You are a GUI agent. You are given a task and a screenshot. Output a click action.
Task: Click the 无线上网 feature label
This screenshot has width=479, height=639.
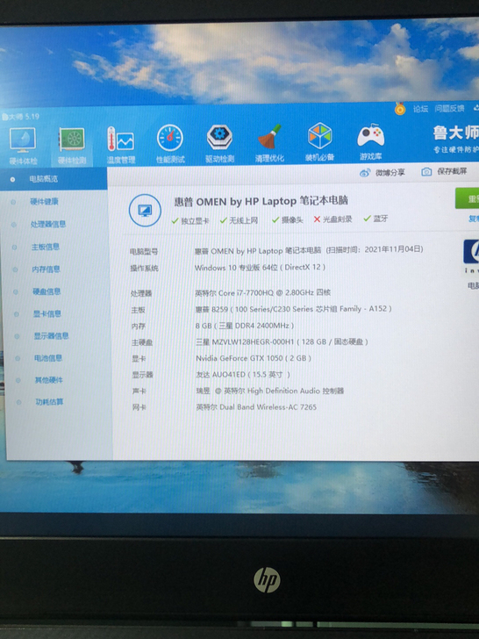tap(244, 220)
